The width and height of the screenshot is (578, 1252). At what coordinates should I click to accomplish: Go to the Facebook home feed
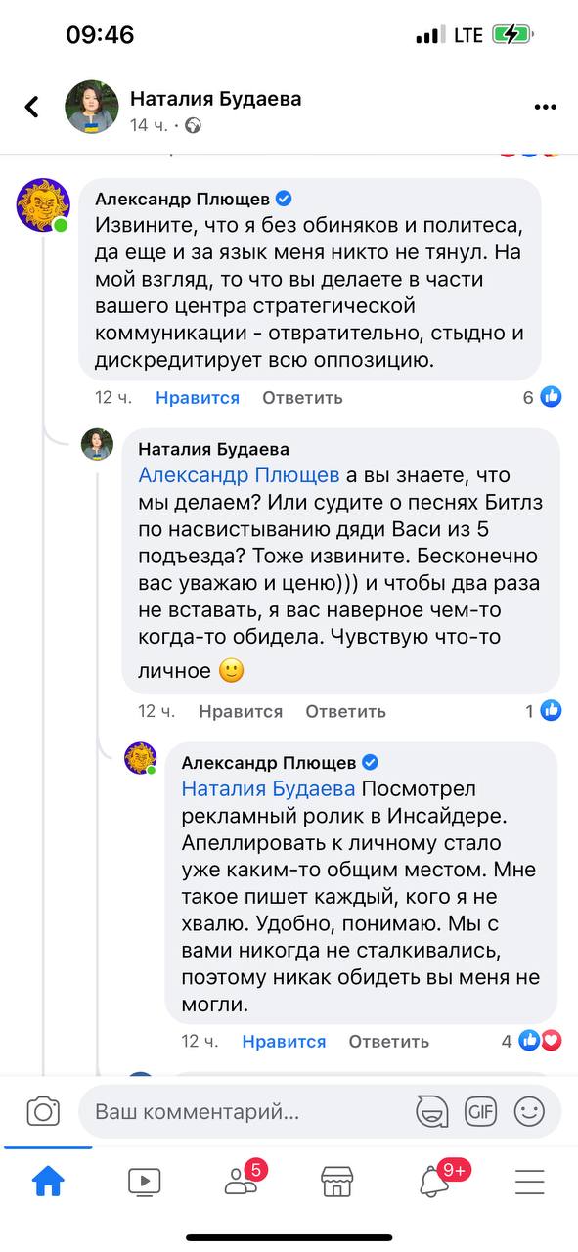point(48,1181)
